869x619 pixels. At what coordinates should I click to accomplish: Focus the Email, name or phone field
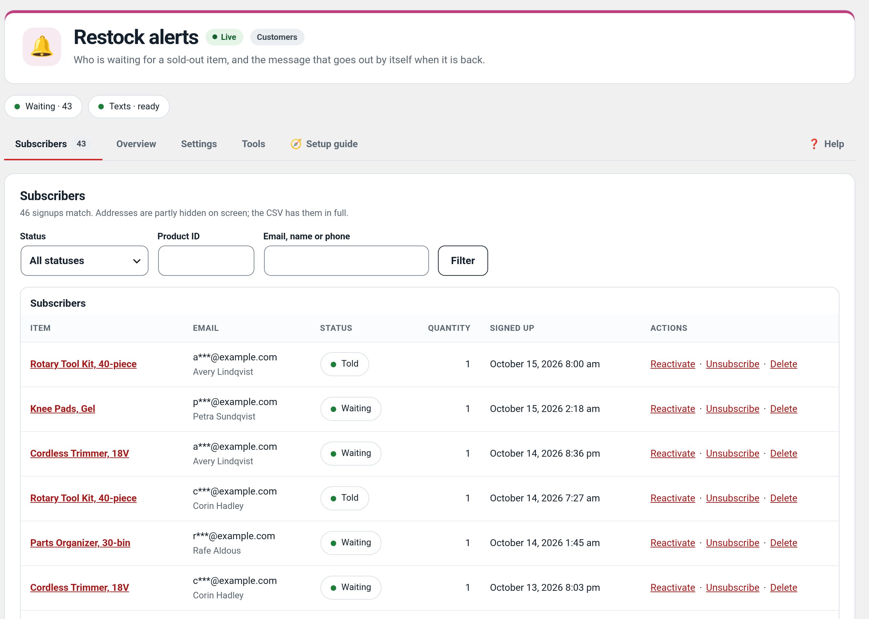pos(346,261)
